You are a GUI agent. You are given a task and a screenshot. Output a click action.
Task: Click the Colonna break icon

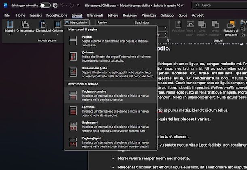pyautogui.click(x=73, y=56)
